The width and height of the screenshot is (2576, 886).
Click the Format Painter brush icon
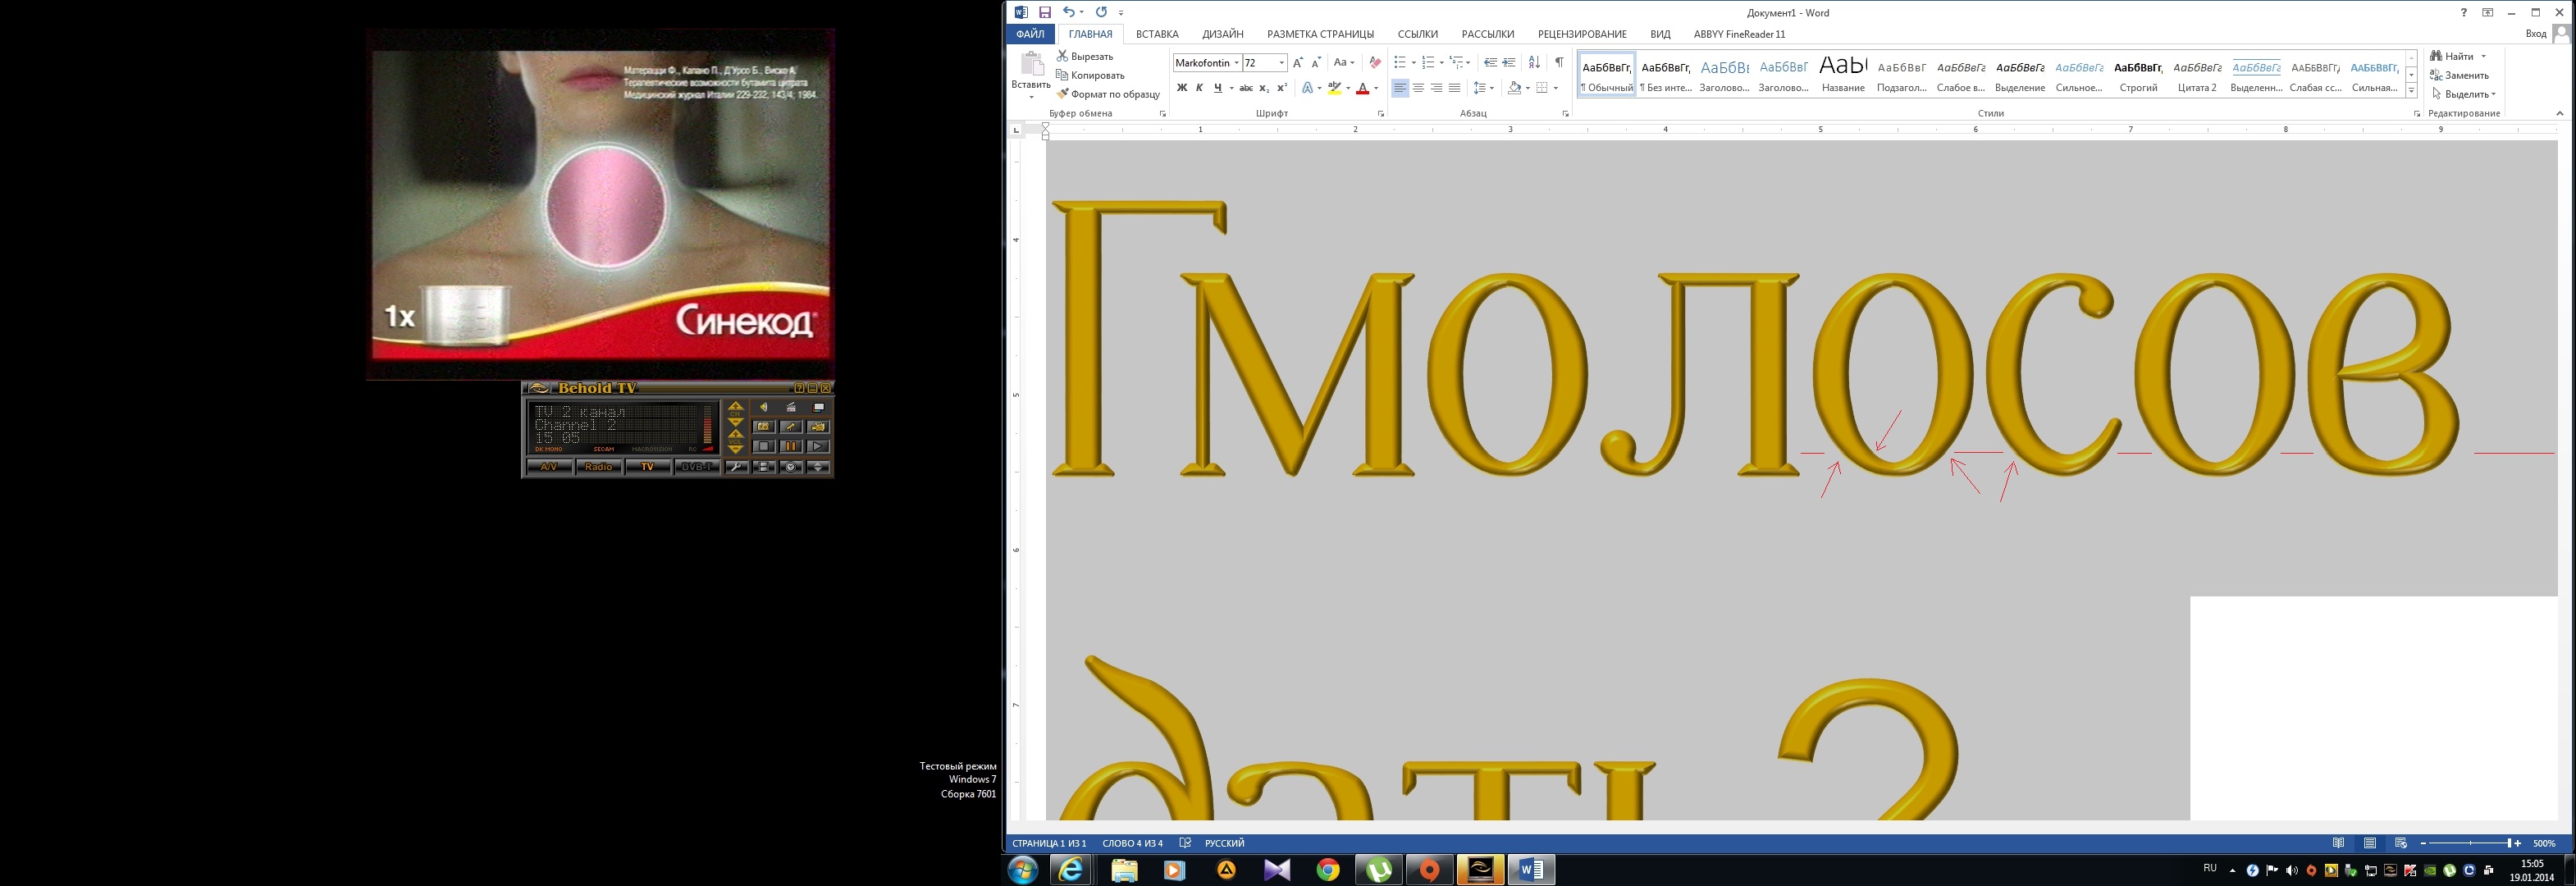coord(1063,94)
